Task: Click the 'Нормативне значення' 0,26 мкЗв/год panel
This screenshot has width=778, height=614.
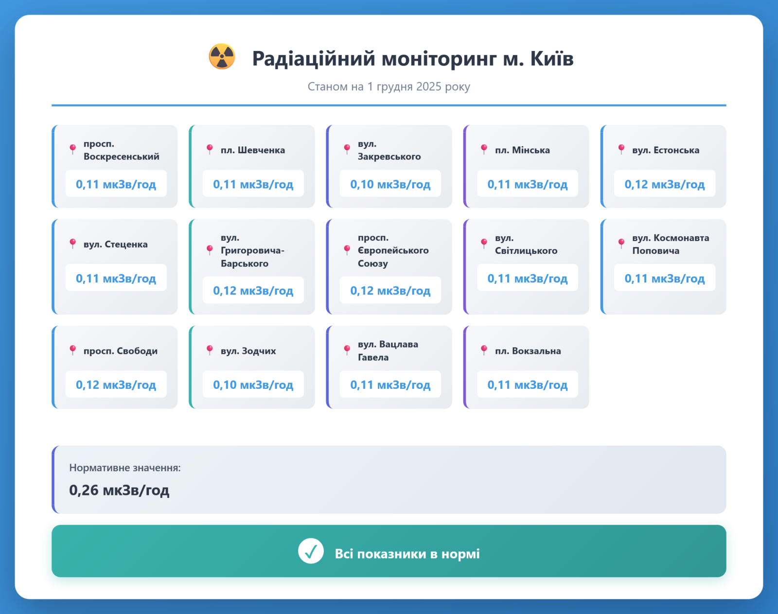Action: [389, 480]
